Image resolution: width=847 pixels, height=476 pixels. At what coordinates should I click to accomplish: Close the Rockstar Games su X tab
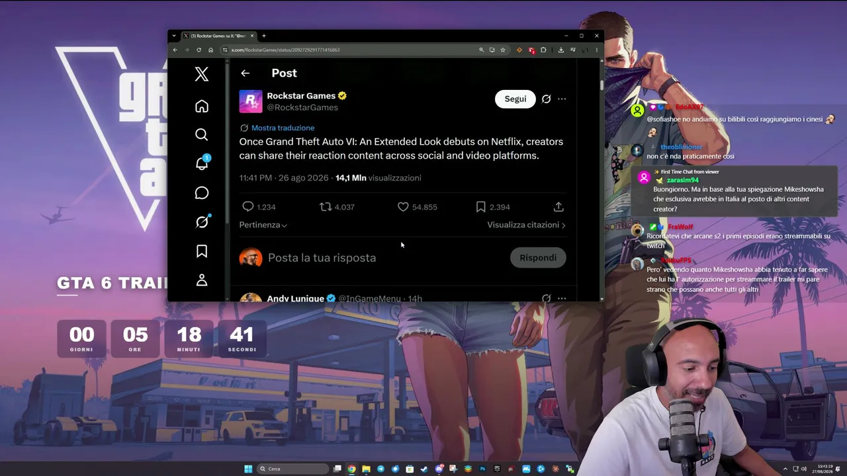coord(252,36)
